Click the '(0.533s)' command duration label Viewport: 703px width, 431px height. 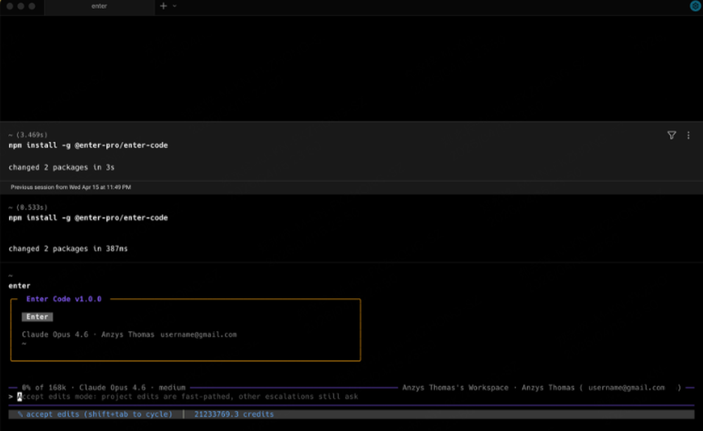point(32,207)
